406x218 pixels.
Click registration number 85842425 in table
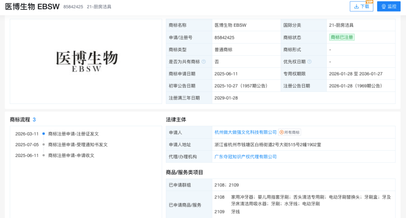point(224,38)
